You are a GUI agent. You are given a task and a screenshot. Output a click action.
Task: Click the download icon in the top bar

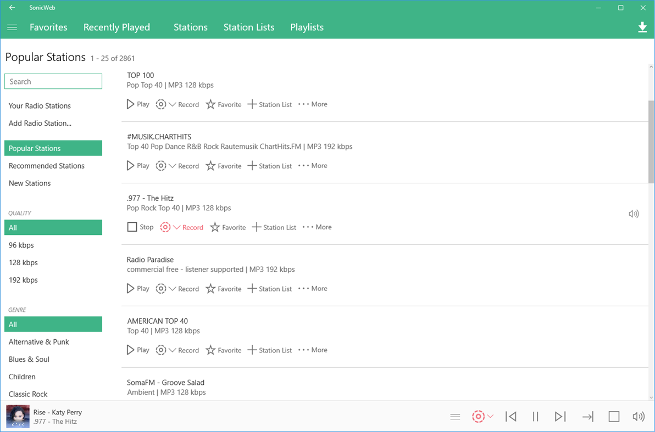click(642, 27)
